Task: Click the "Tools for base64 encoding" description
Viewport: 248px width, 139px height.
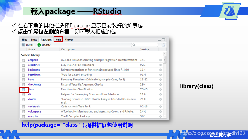Action: pyautogui.click(x=76, y=74)
